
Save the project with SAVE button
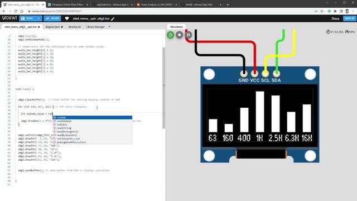pyautogui.click(x=27, y=18)
